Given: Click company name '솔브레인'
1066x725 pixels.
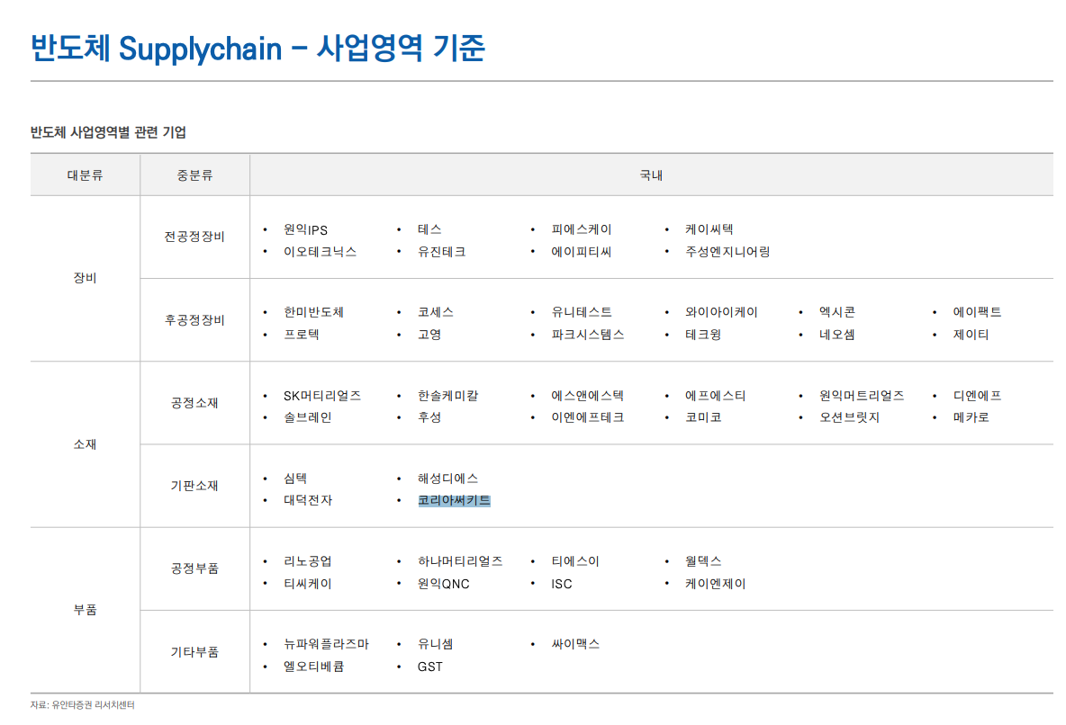Looking at the screenshot, I should pyautogui.click(x=307, y=417).
